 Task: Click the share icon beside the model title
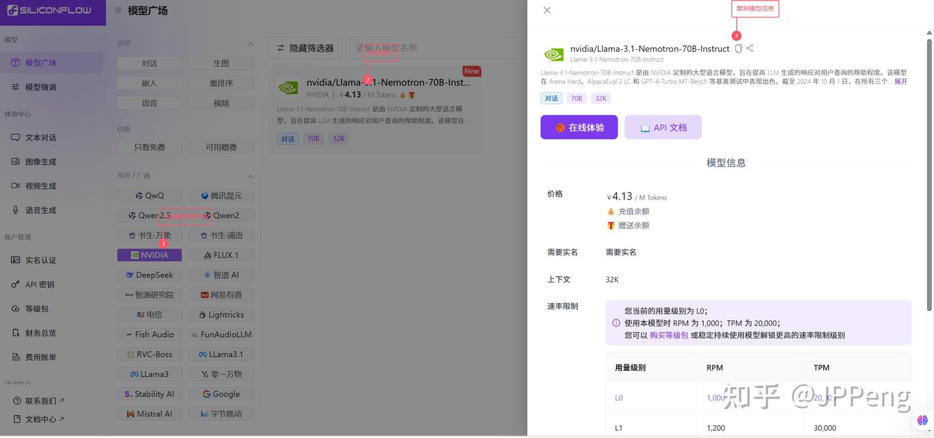750,49
